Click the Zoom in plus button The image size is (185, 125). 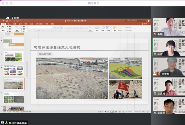point(139,112)
